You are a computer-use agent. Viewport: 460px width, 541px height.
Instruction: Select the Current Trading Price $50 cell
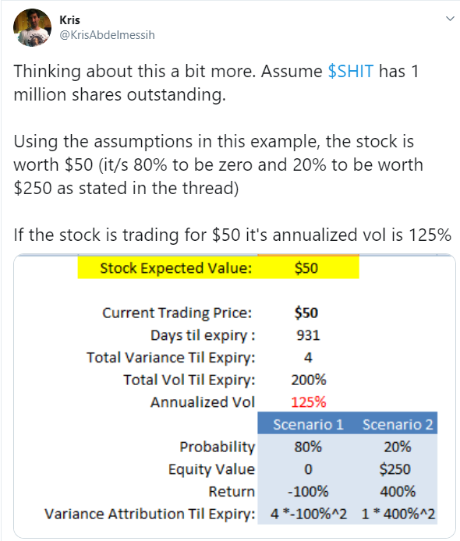306,313
